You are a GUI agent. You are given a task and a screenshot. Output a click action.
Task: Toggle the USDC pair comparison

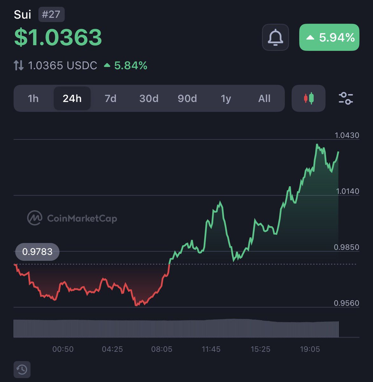tap(62, 65)
